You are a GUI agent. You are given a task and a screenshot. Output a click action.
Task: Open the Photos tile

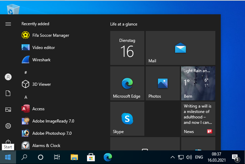coord(162,83)
